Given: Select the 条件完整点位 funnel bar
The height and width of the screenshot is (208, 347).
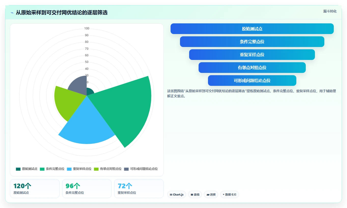Looking at the screenshot, I should pyautogui.click(x=252, y=42).
